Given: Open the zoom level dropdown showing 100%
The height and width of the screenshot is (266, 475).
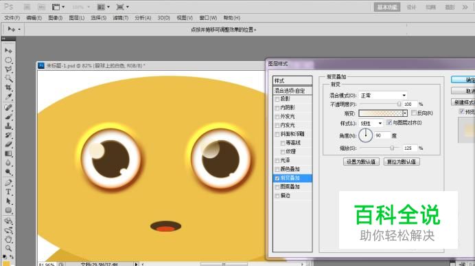Looking at the screenshot, I should tap(81, 7).
